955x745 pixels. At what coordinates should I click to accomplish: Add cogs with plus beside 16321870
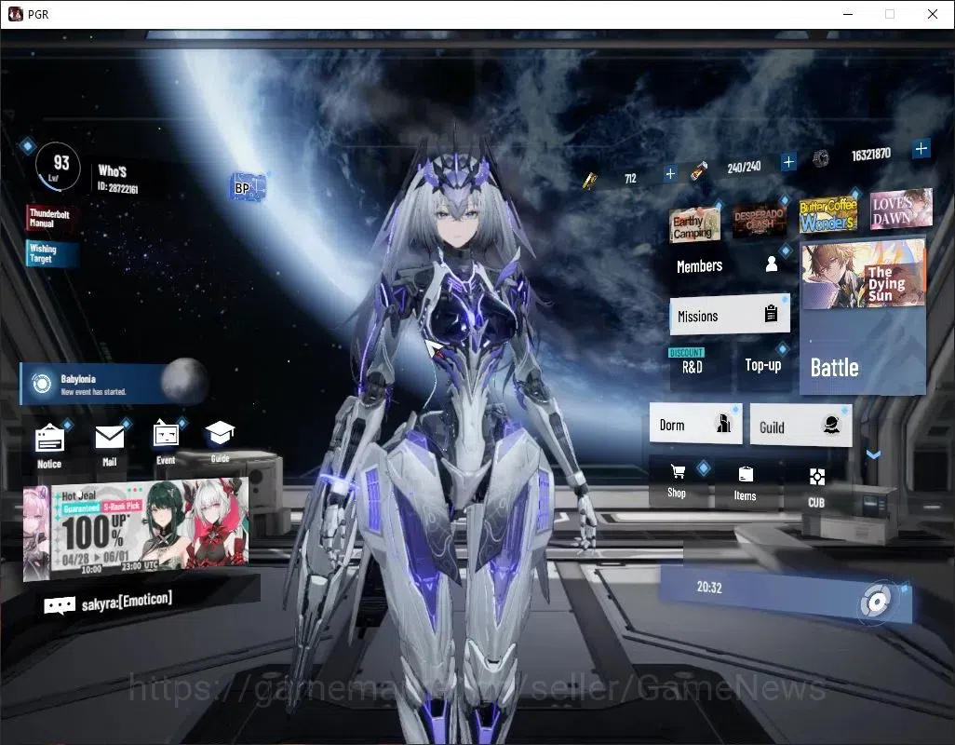921,149
